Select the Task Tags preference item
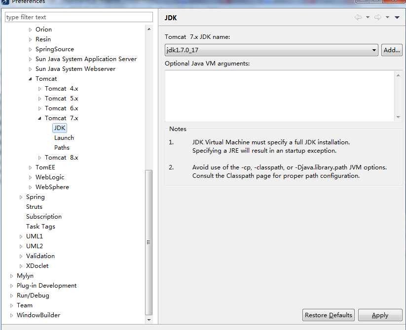This screenshot has width=406, height=330. click(x=40, y=227)
